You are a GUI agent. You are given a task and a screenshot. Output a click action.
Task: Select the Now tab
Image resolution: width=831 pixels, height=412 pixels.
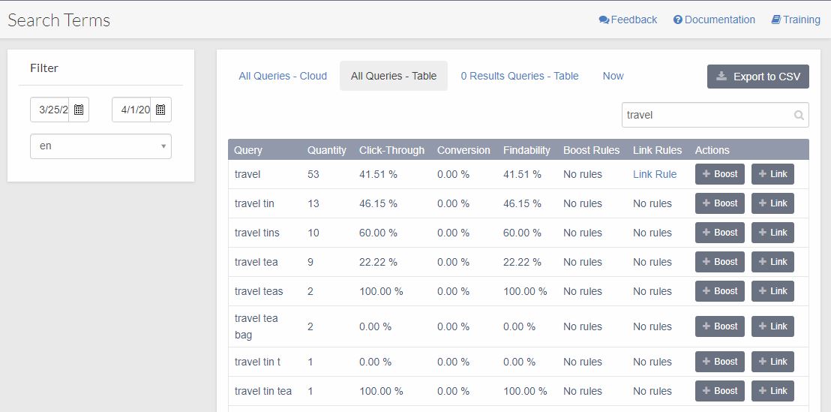613,76
